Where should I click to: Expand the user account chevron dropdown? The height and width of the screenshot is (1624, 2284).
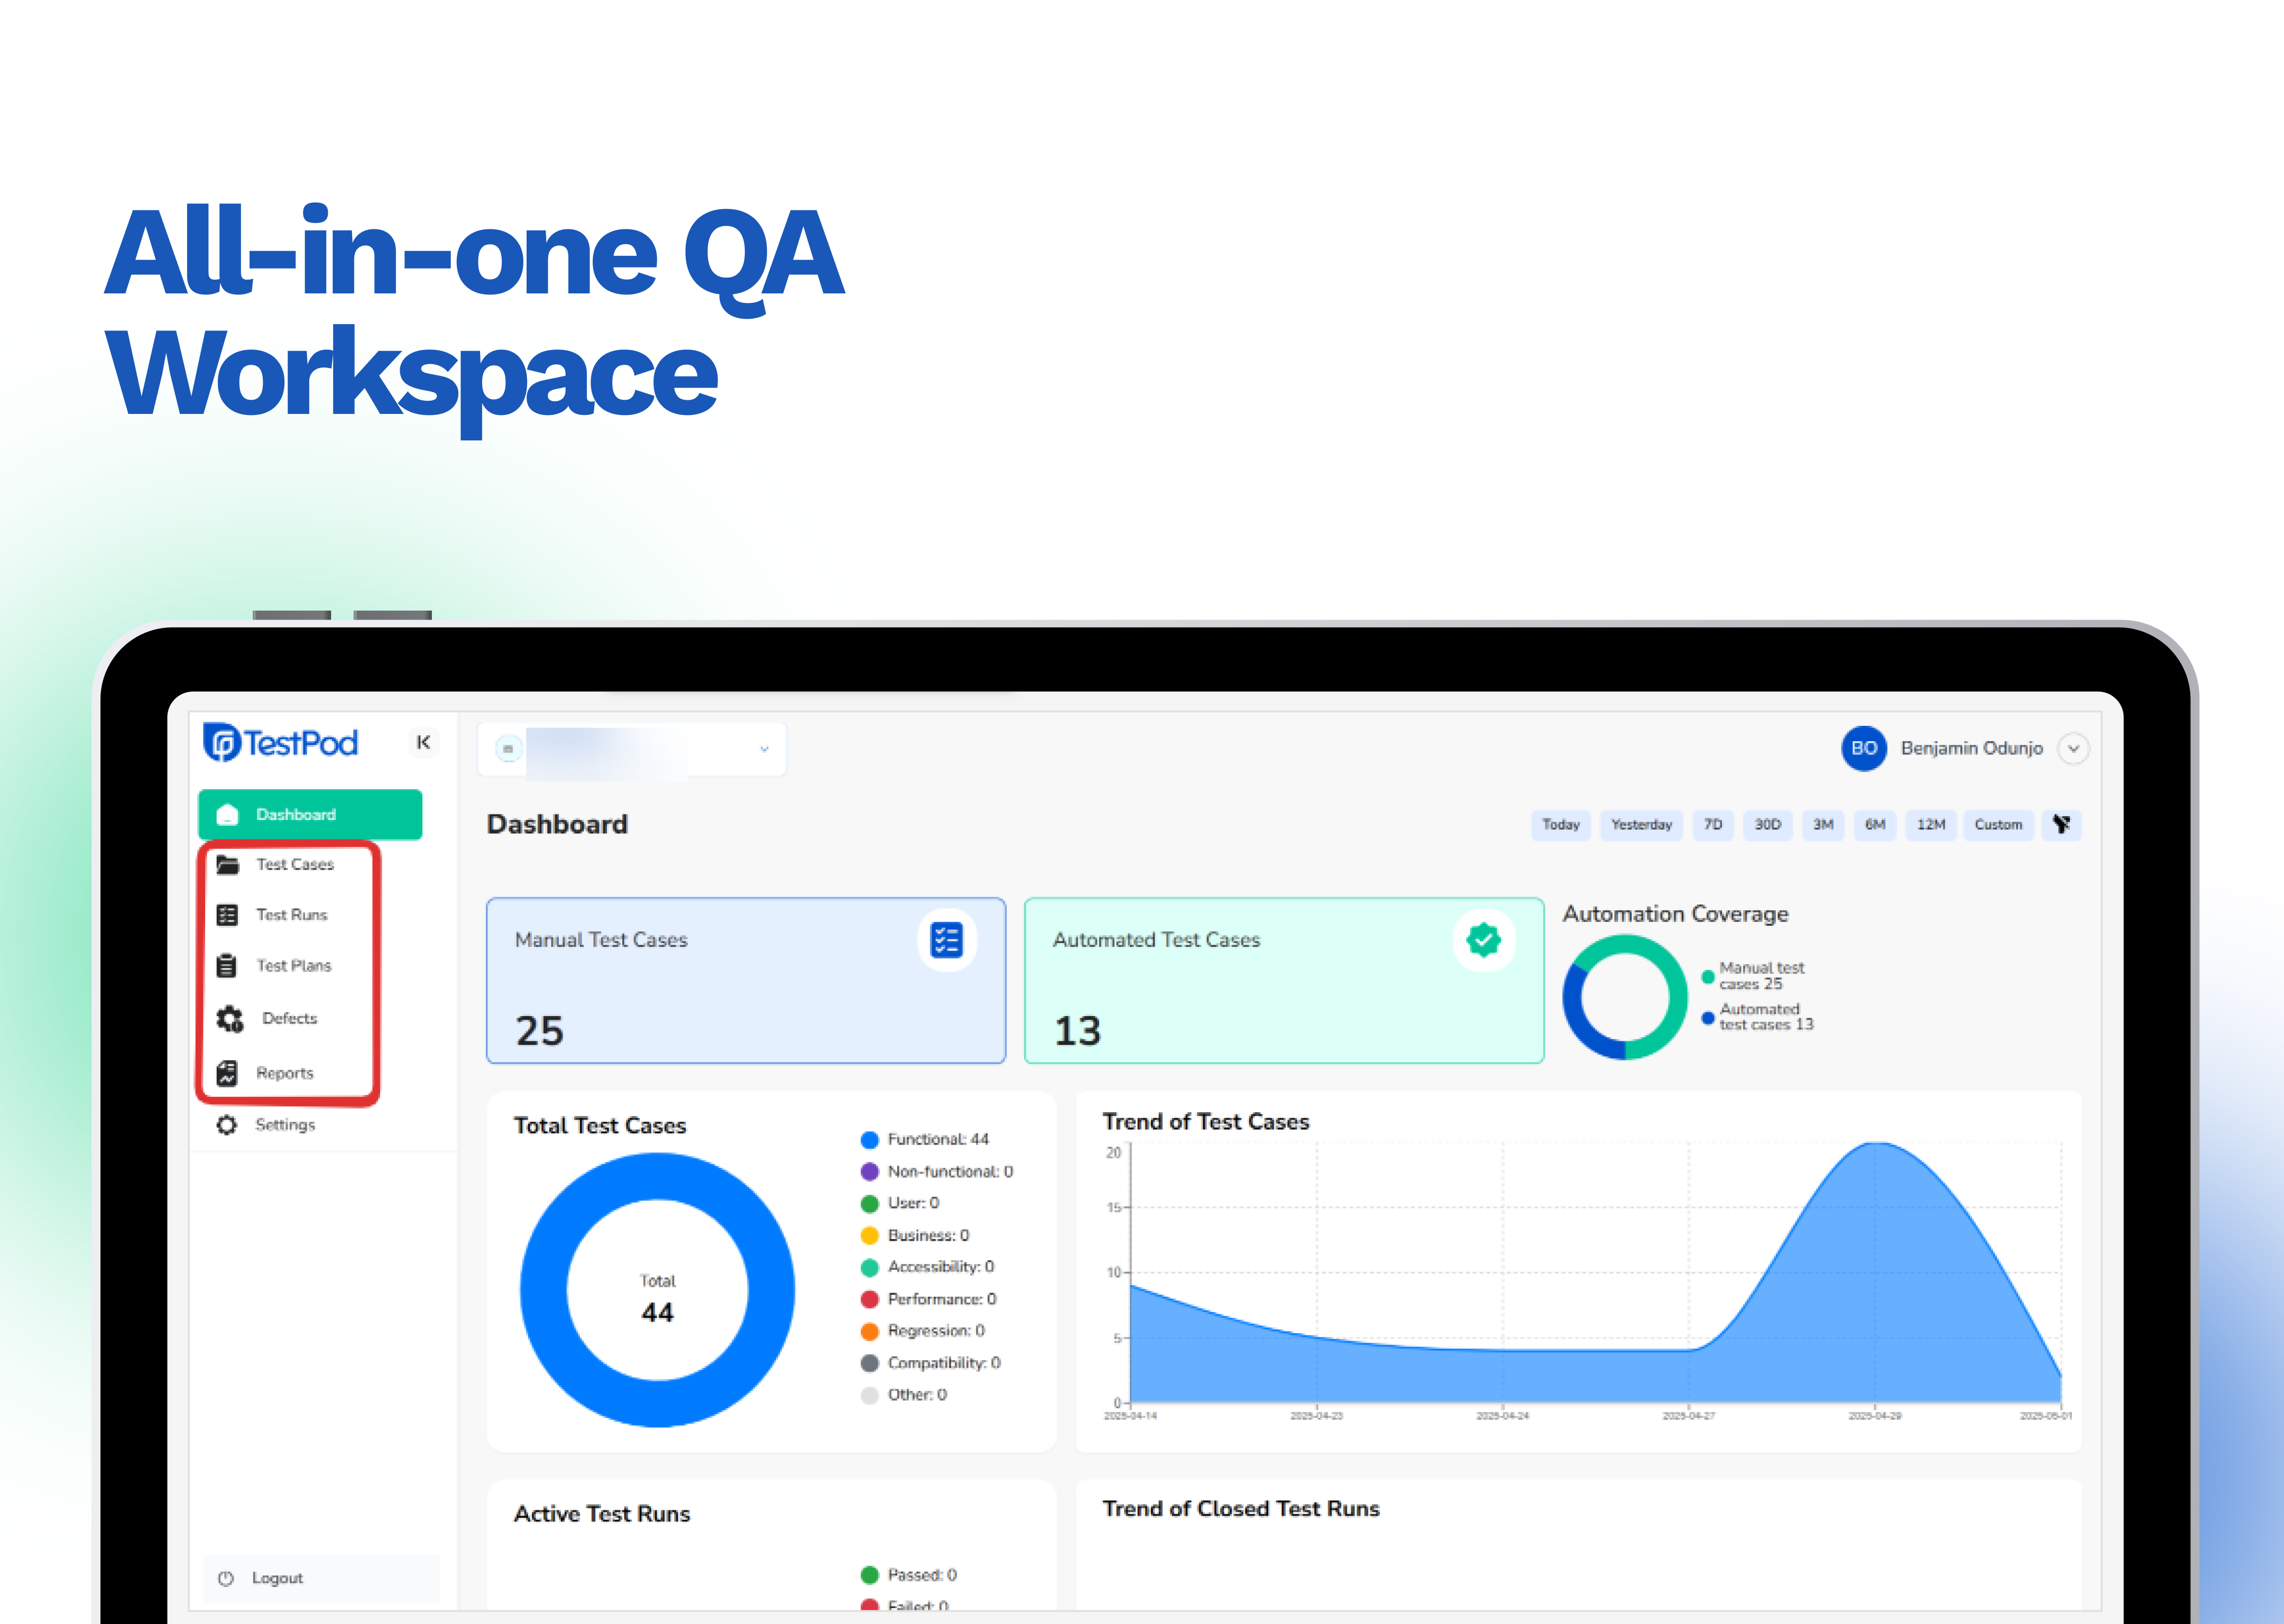[x=2073, y=749]
